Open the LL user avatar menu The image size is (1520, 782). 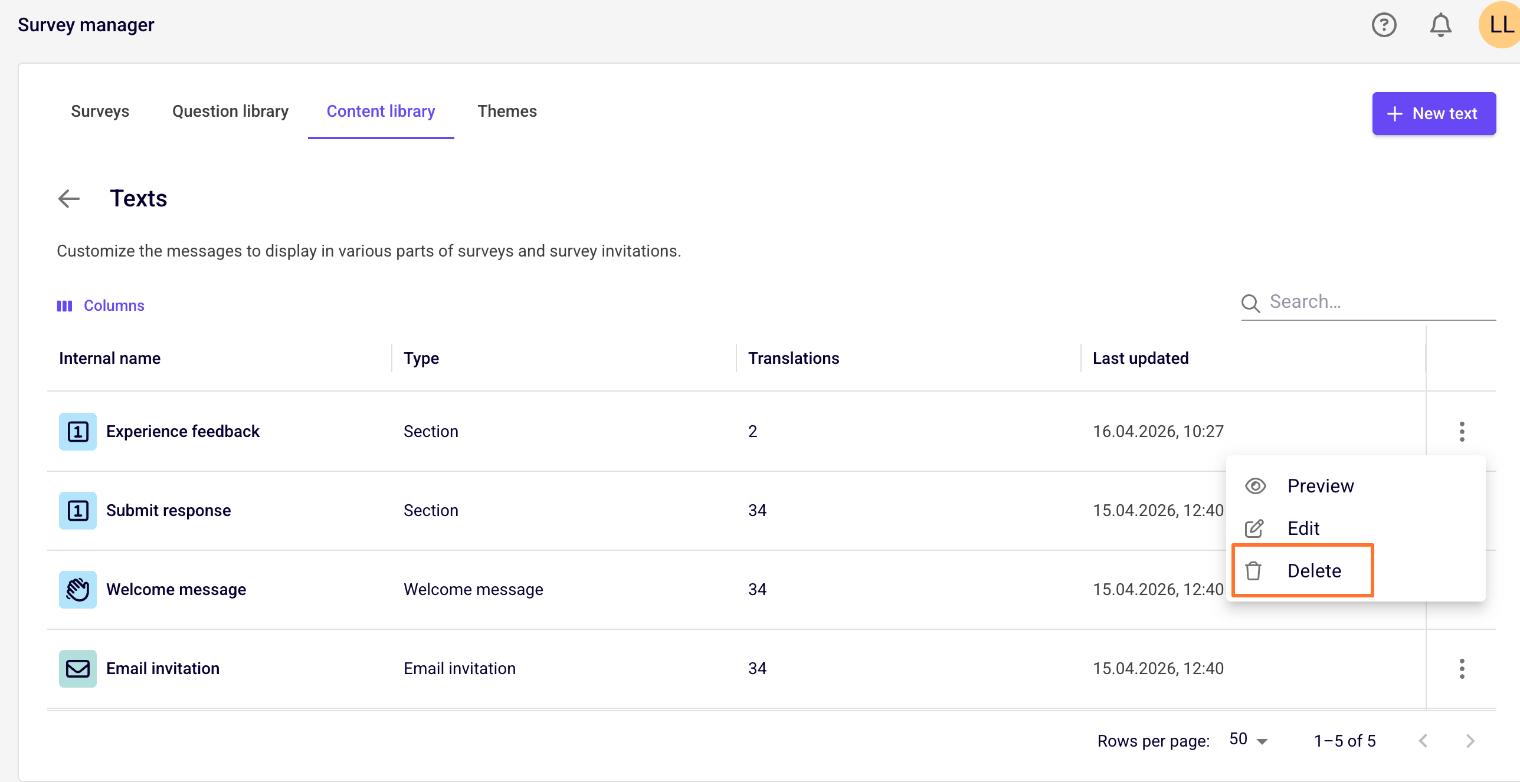(x=1499, y=25)
